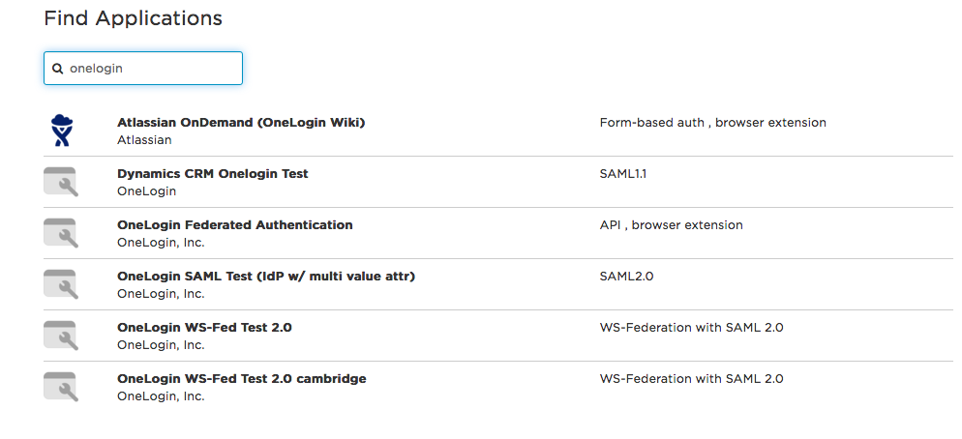This screenshot has height=439, width=962.
Task: Click the Atlassian OnDemand app icon
Action: 62,131
